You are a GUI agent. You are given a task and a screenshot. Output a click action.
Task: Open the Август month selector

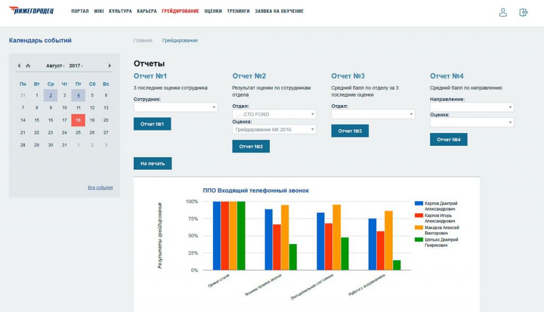[55, 66]
